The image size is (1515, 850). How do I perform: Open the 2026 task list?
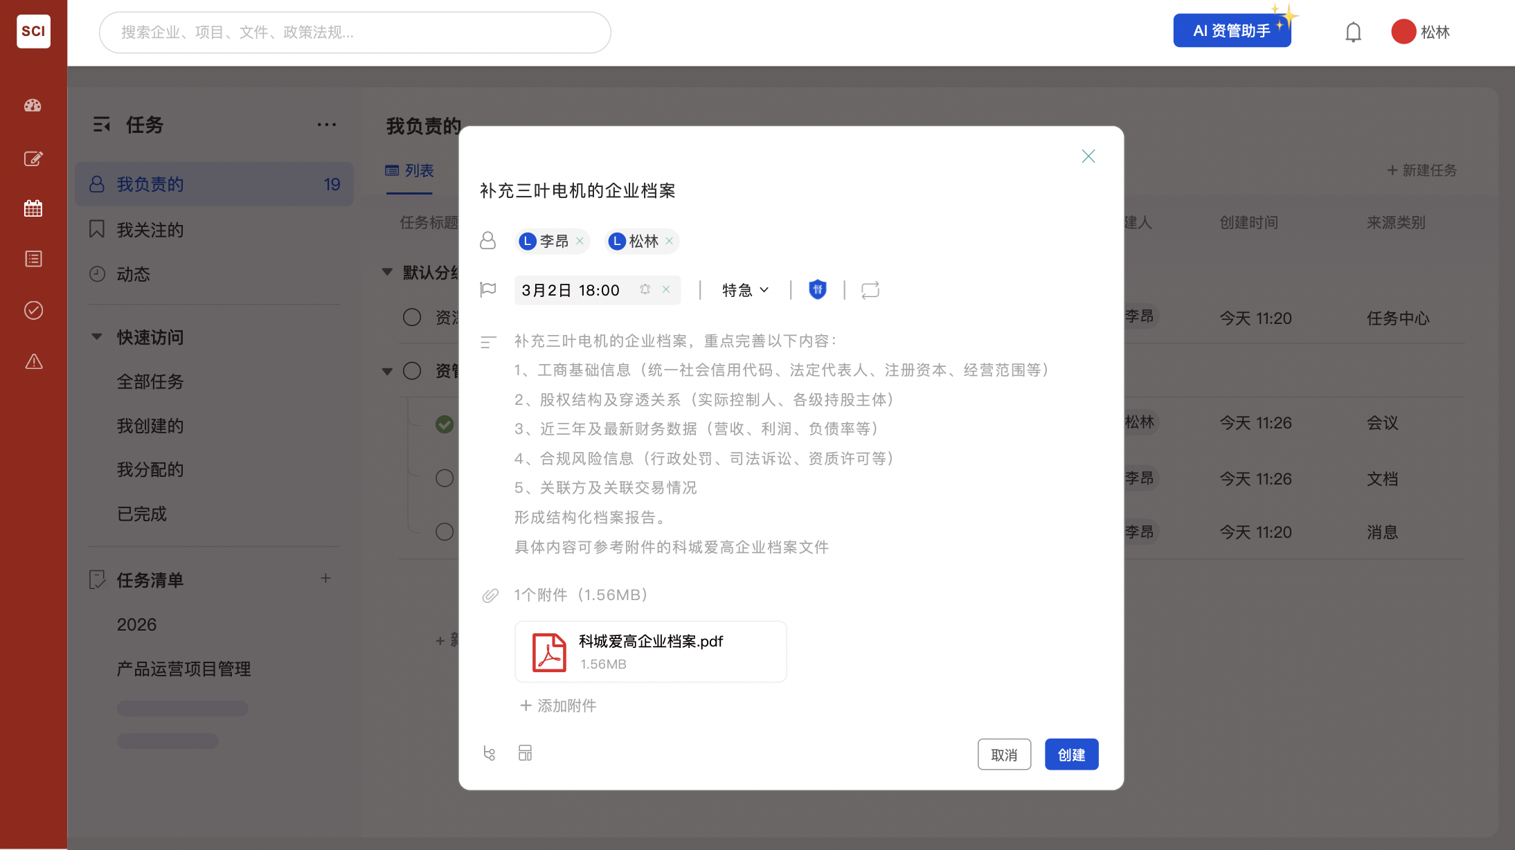point(136,624)
